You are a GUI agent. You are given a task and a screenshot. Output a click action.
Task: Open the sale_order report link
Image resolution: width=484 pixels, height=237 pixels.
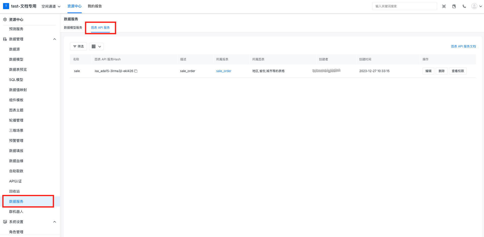224,71
